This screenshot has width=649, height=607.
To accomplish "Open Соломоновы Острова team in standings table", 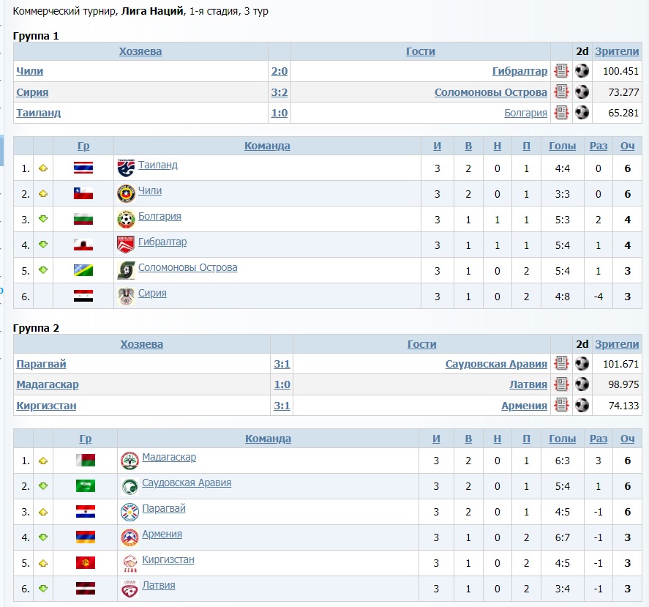I will tap(187, 267).
